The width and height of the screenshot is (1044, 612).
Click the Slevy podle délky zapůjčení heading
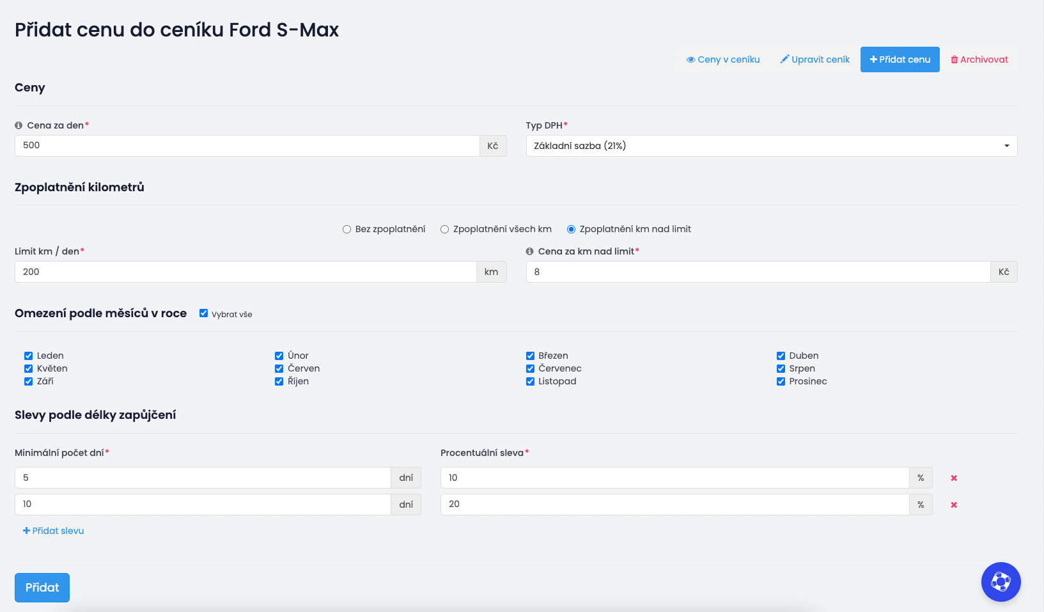pyautogui.click(x=95, y=415)
